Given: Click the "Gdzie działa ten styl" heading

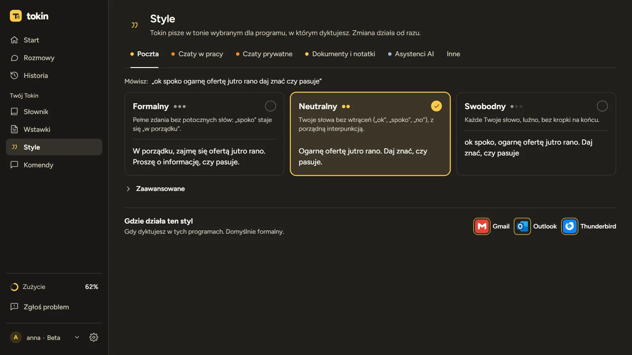Looking at the screenshot, I should 159,221.
